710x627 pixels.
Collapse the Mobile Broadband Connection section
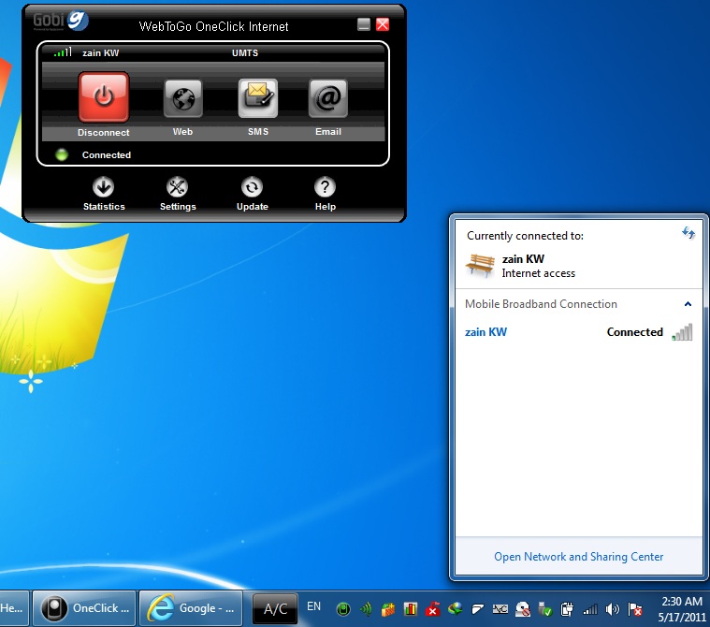[x=688, y=304]
